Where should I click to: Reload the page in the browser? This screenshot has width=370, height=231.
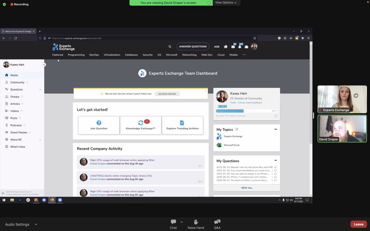[15, 38]
